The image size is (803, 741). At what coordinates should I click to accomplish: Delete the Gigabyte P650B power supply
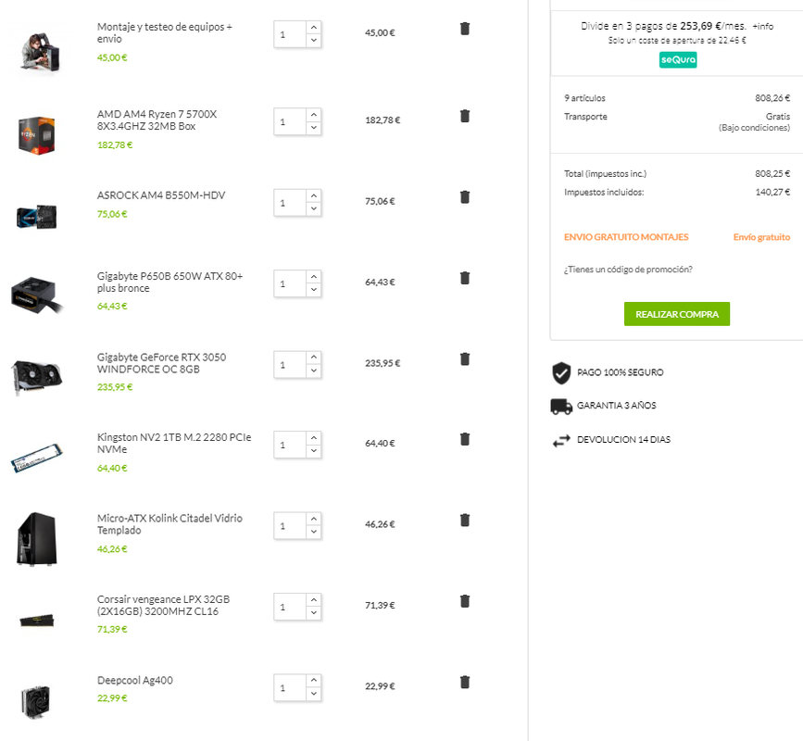point(465,278)
